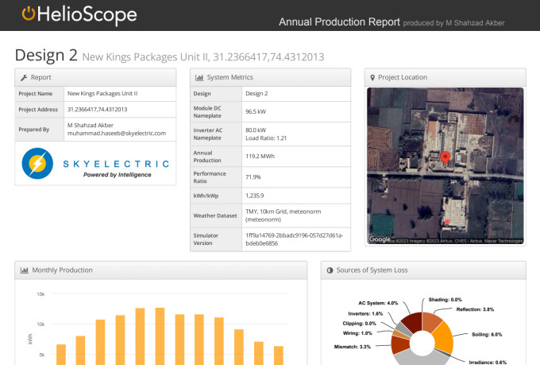Click the 'AC System: 4.0%' chart label
The width and height of the screenshot is (540, 365).
tap(378, 303)
